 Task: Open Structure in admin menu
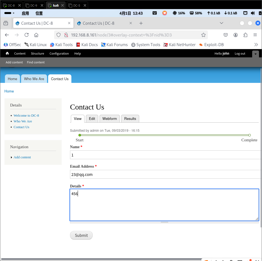point(37,54)
